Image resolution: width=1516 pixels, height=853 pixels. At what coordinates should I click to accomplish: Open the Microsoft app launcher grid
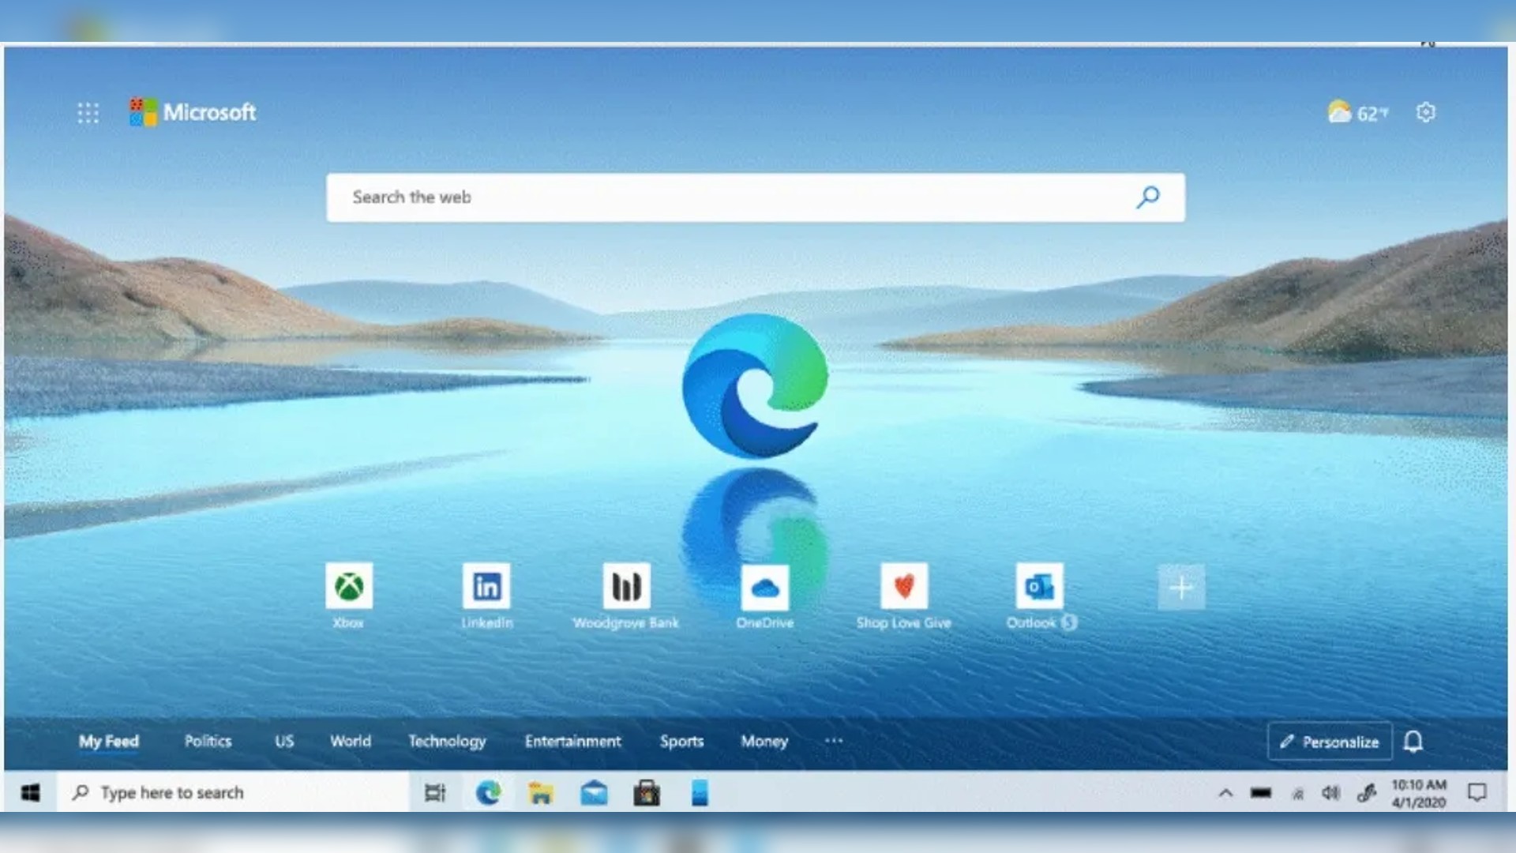coord(88,112)
